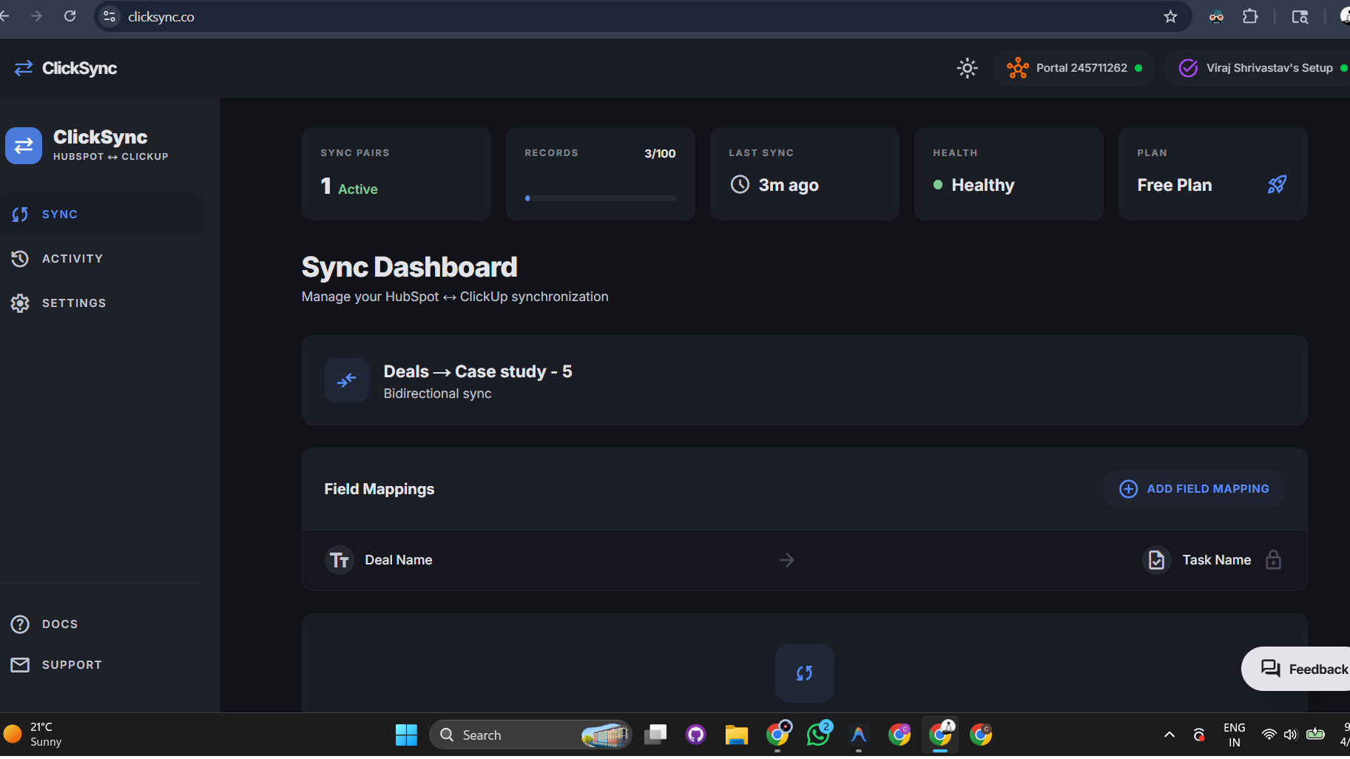Click the '3m ago' last sync text
This screenshot has width=1350, height=759.
click(789, 185)
